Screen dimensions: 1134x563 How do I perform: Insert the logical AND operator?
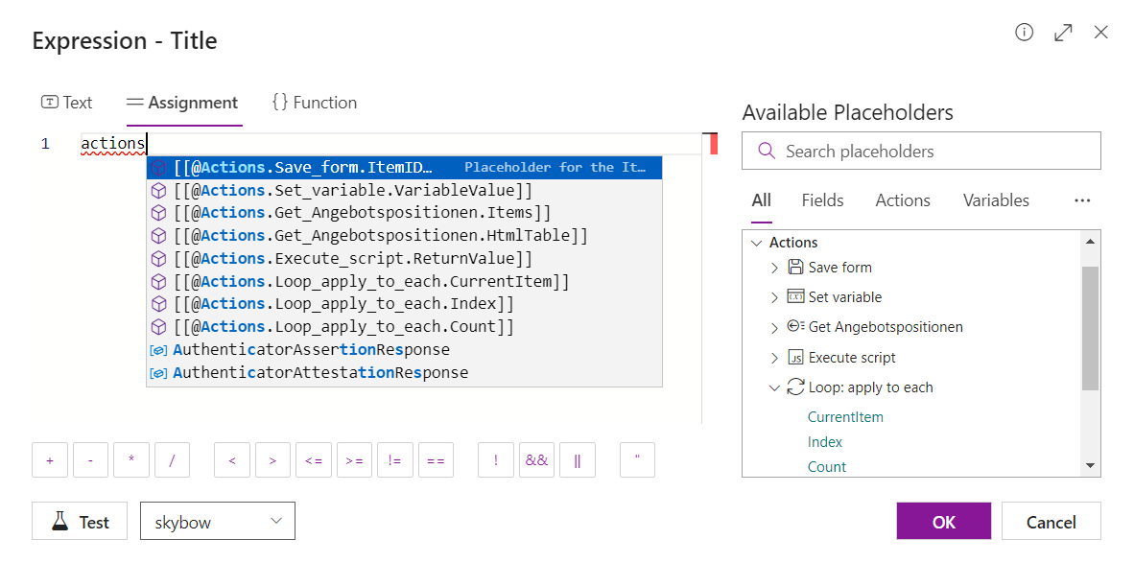tap(536, 460)
